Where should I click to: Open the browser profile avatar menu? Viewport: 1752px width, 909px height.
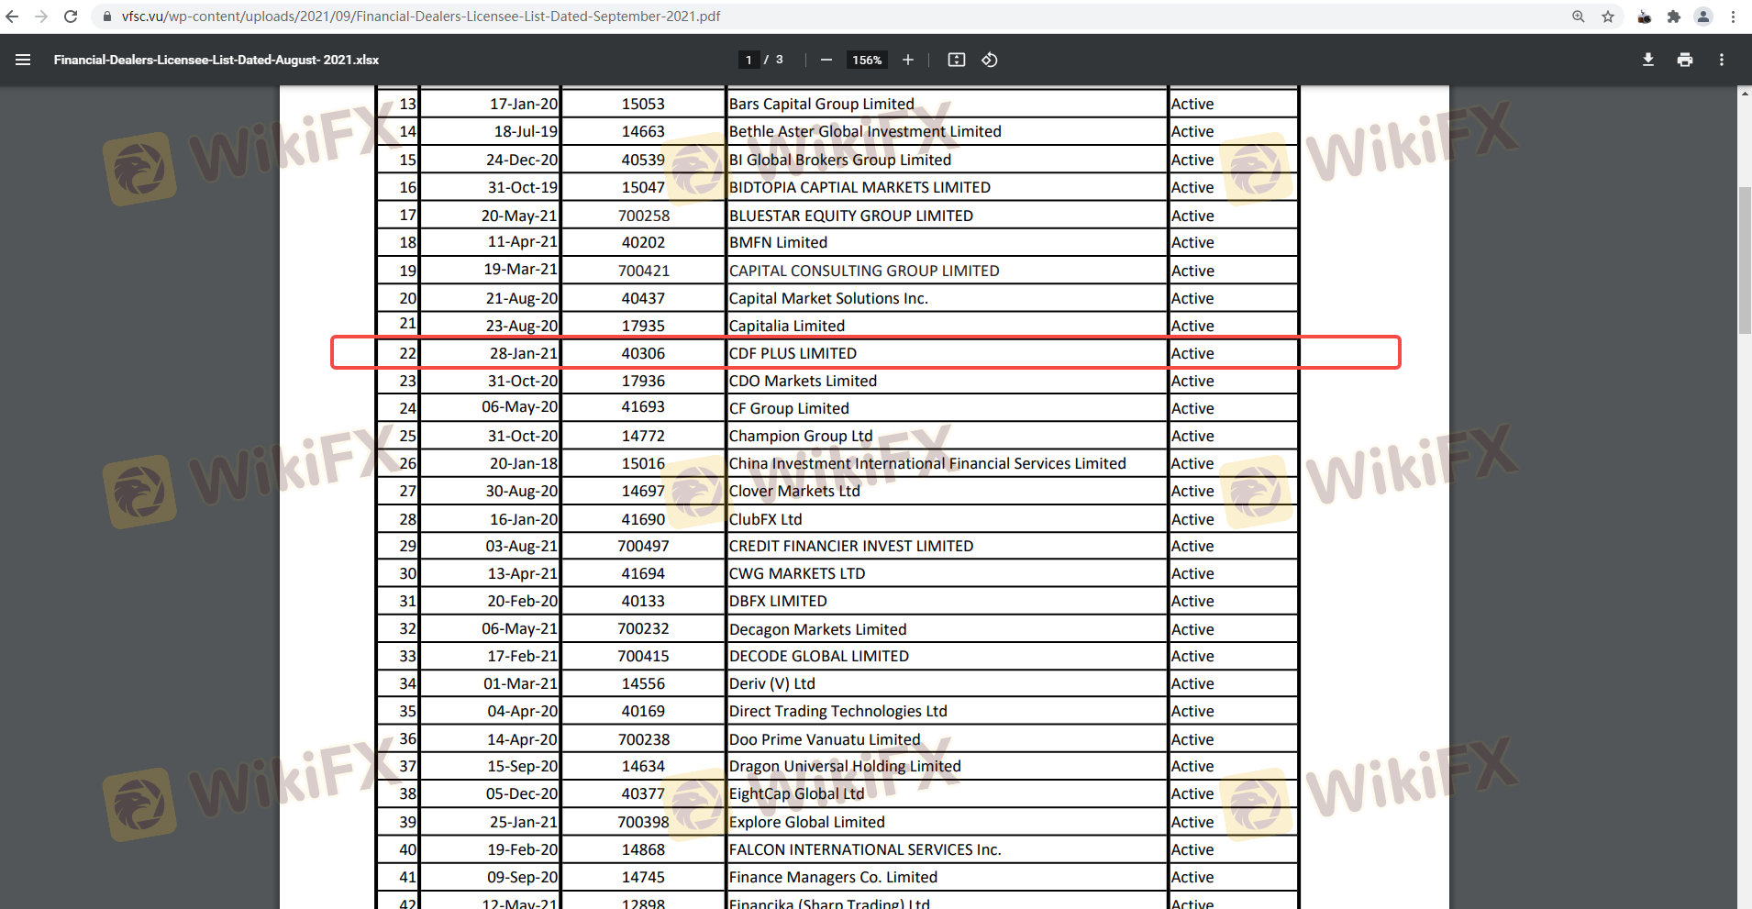[x=1702, y=17]
